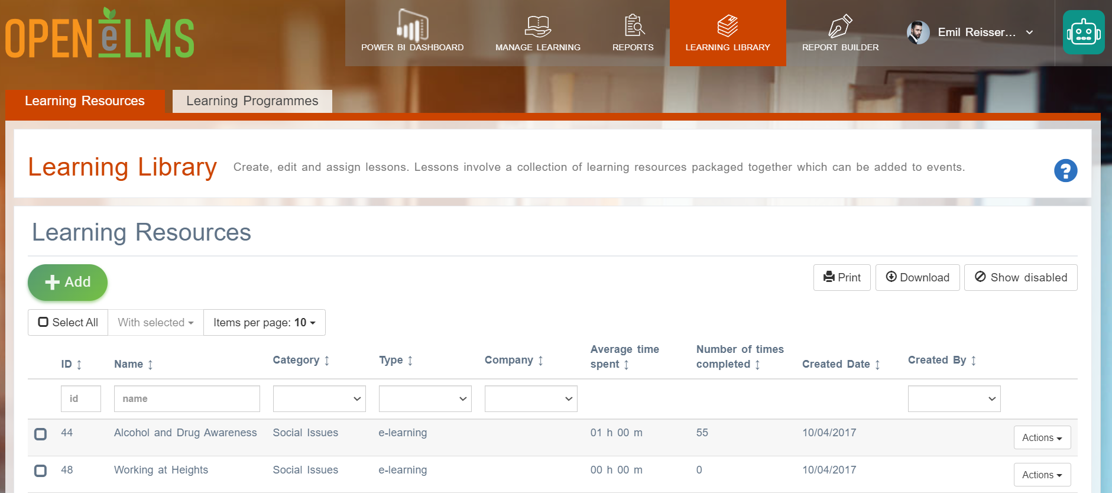Sort by Category arrow icon
The image size is (1112, 493).
tap(327, 361)
